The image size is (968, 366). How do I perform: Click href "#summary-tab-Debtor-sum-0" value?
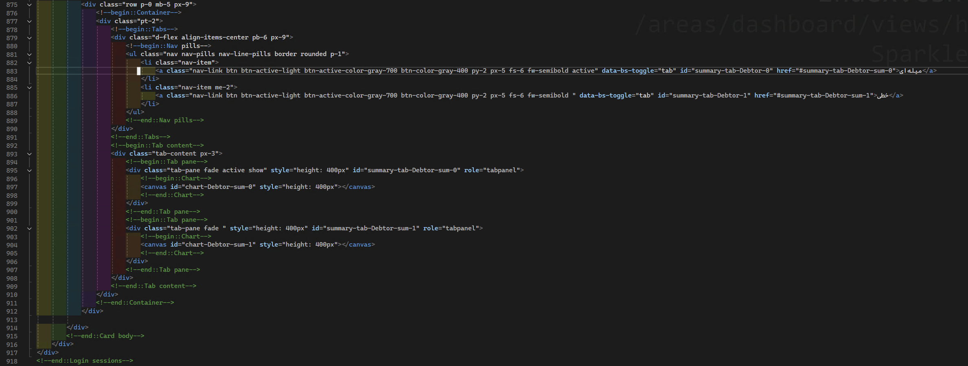848,71
